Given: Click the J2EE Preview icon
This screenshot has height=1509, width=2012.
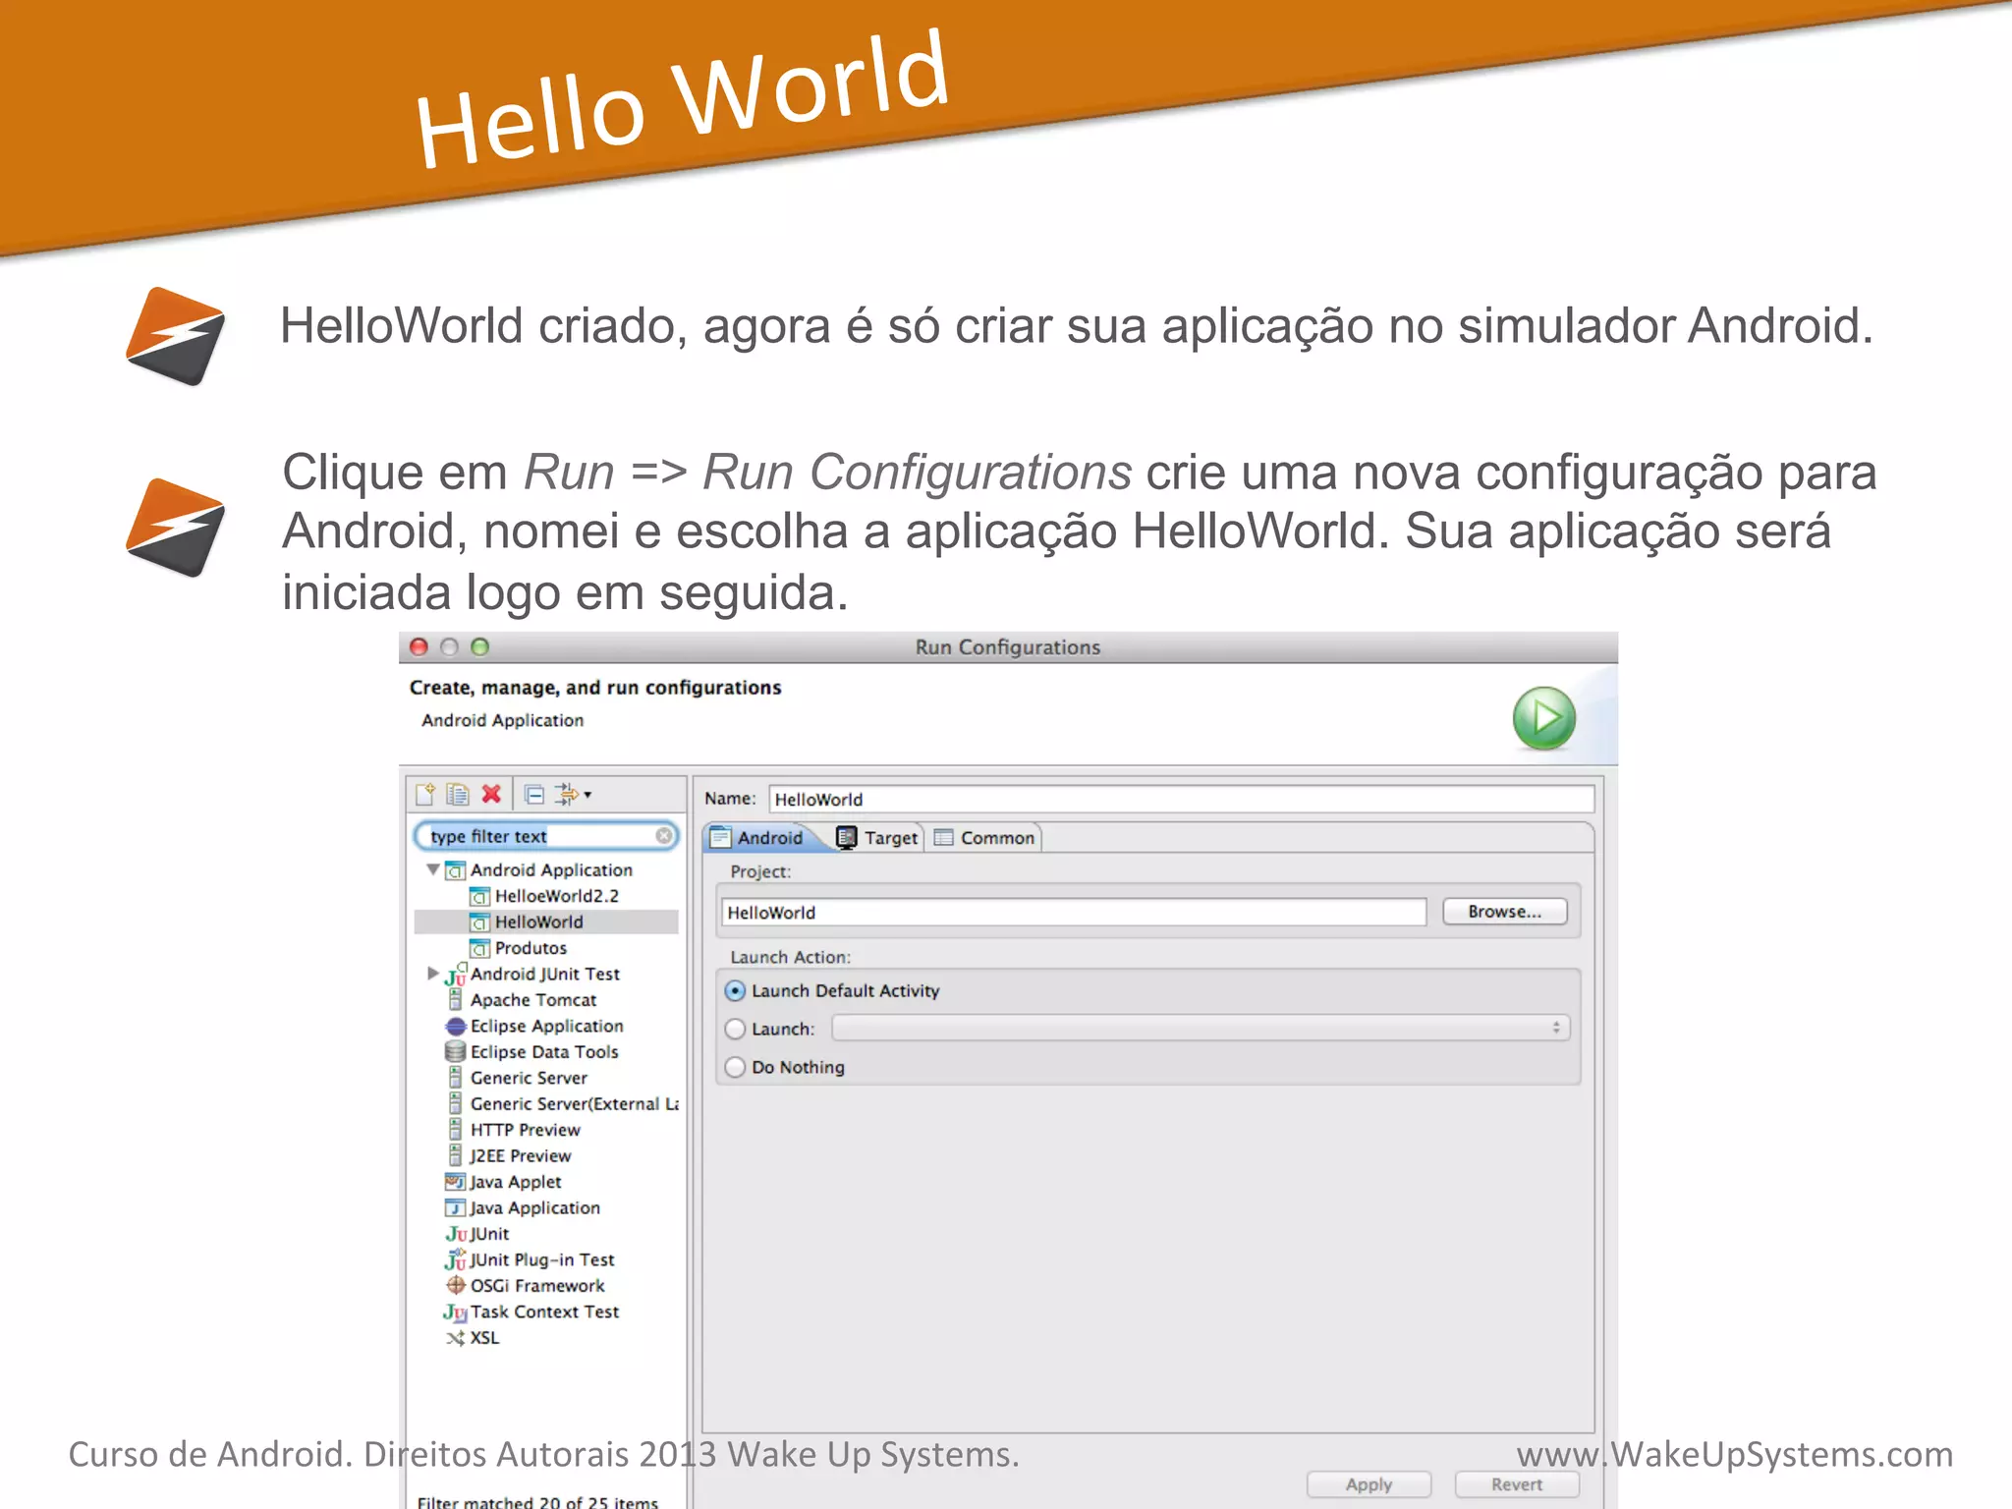Looking at the screenshot, I should [455, 1156].
